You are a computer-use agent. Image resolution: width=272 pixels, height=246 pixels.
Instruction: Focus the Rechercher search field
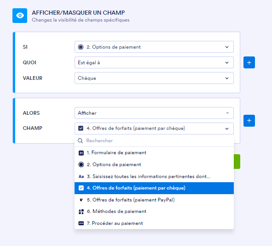[x=154, y=140]
